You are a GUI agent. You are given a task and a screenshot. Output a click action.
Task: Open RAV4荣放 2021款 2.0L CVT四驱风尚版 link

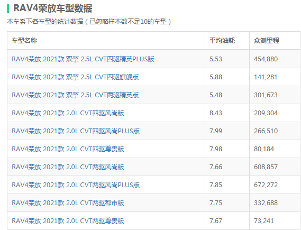tap(68, 113)
